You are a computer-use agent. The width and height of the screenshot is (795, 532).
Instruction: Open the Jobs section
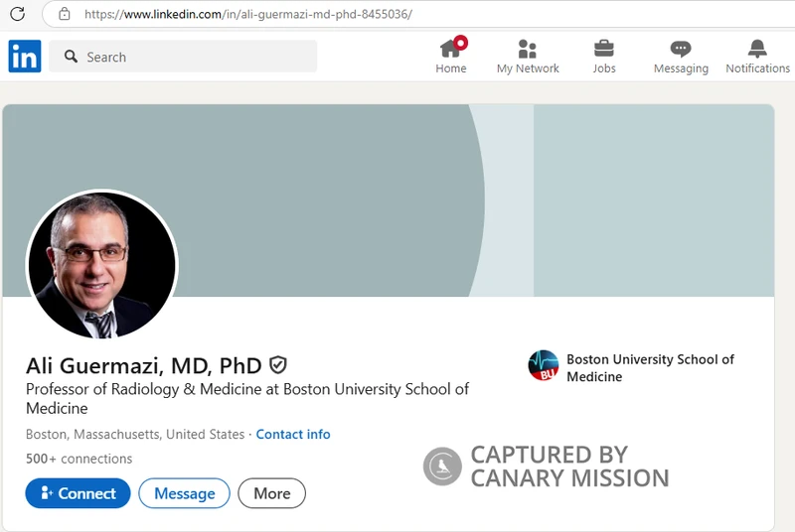[604, 57]
